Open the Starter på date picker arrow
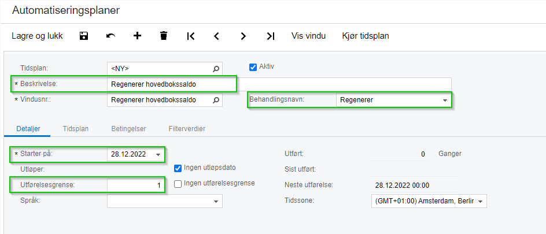The image size is (546, 234). pyautogui.click(x=158, y=155)
